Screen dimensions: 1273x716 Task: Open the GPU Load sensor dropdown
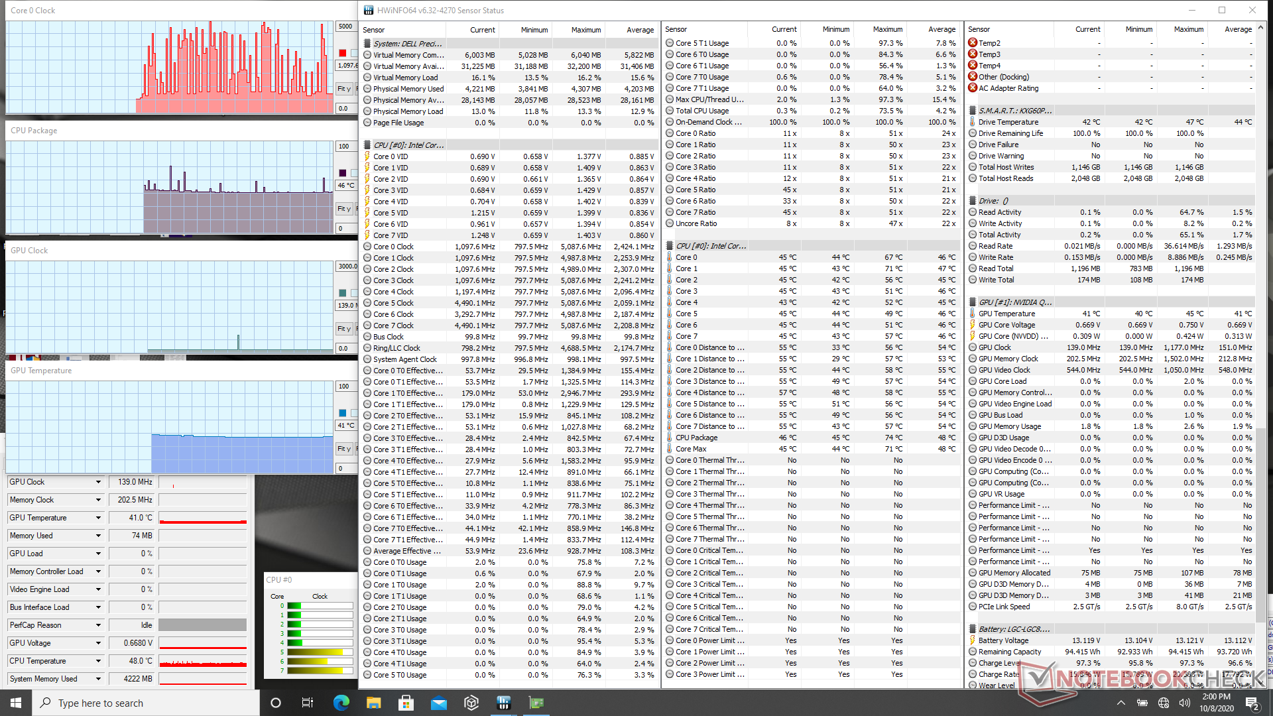click(98, 554)
